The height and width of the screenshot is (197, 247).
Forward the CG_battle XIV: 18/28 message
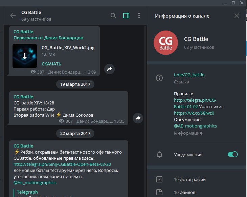tap(138, 118)
